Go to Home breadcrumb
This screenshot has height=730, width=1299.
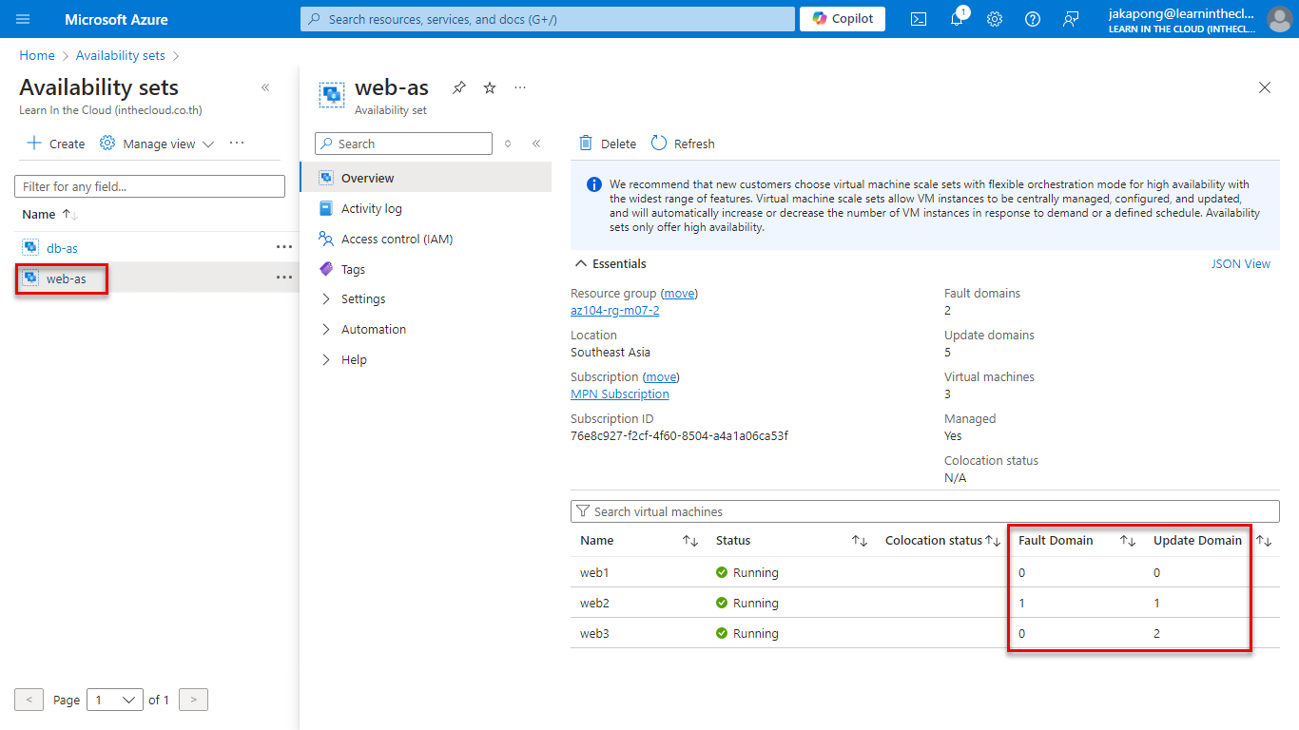37,55
